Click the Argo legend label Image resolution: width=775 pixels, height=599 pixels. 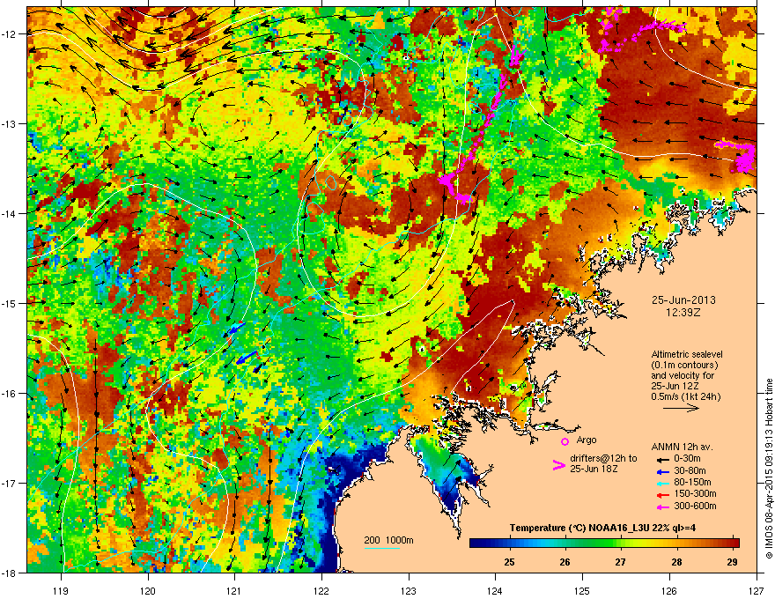[587, 440]
